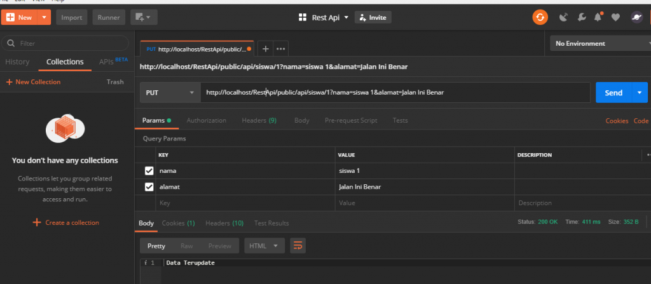Expand the HTML format dropdown
The image size is (651, 284).
[x=264, y=245]
